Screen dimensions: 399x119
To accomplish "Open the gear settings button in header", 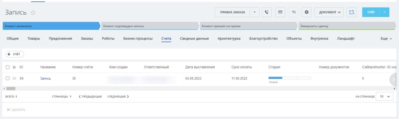I will tap(307, 12).
